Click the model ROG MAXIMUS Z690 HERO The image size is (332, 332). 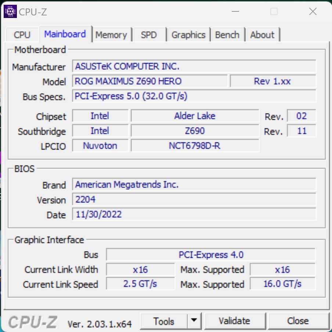150,81
